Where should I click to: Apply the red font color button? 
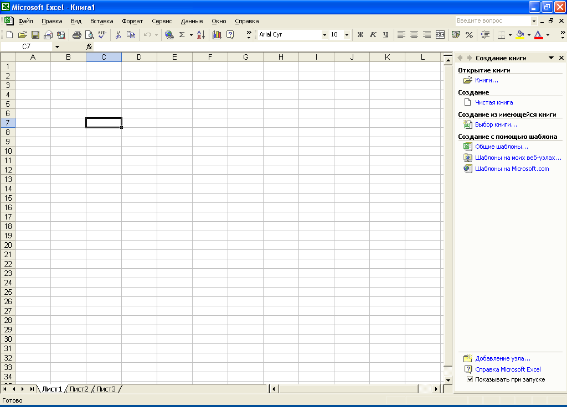538,35
